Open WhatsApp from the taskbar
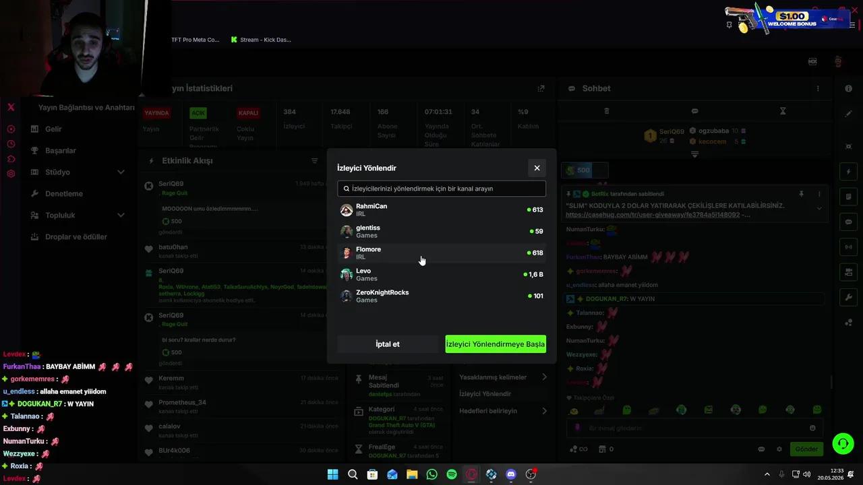 432,474
